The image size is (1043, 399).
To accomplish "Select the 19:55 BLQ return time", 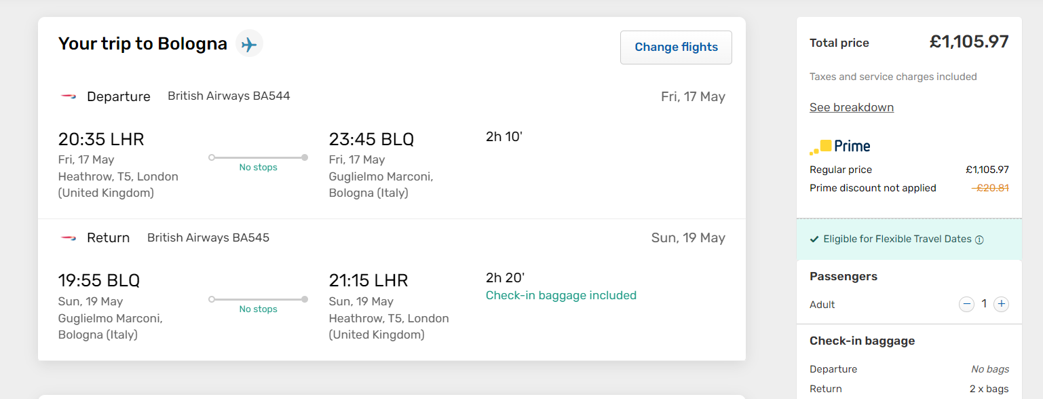I will click(99, 281).
